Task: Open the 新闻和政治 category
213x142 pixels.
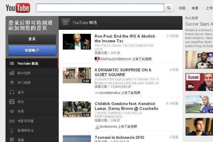Action: point(32,130)
